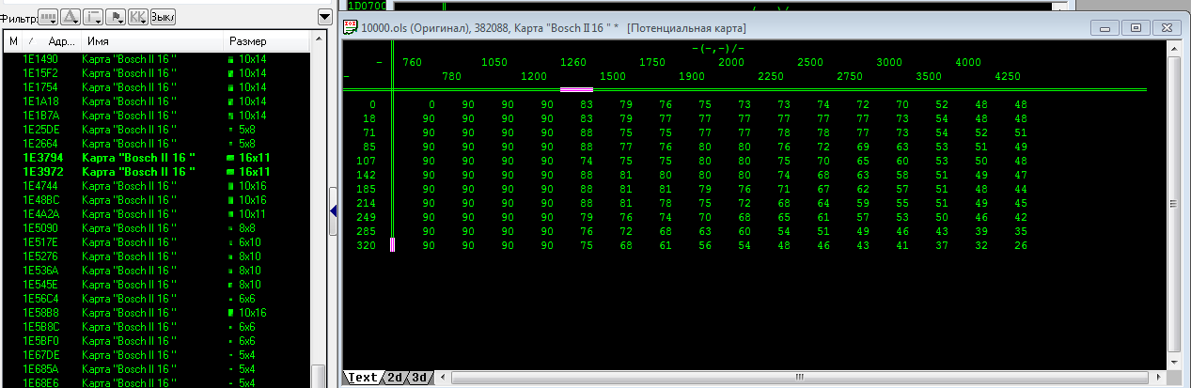The image size is (1191, 388).
Task: Switch to the 2d view tab
Action: point(395,378)
